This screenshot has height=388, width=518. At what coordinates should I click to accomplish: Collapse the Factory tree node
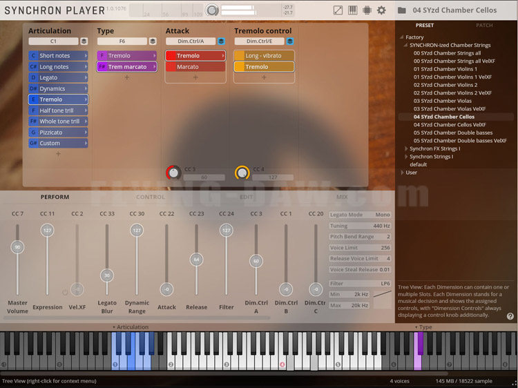click(402, 37)
